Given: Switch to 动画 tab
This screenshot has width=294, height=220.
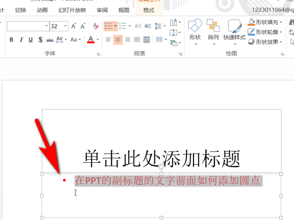Looking at the screenshot, I should click(42, 10).
